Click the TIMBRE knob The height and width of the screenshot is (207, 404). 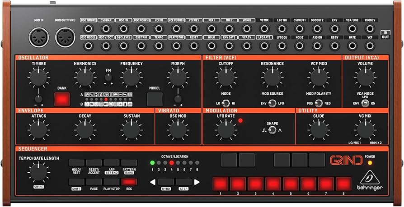39,77
